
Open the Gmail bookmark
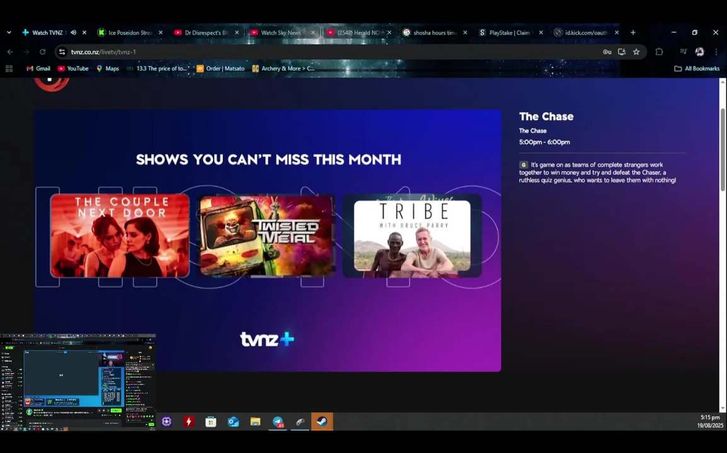(x=38, y=69)
